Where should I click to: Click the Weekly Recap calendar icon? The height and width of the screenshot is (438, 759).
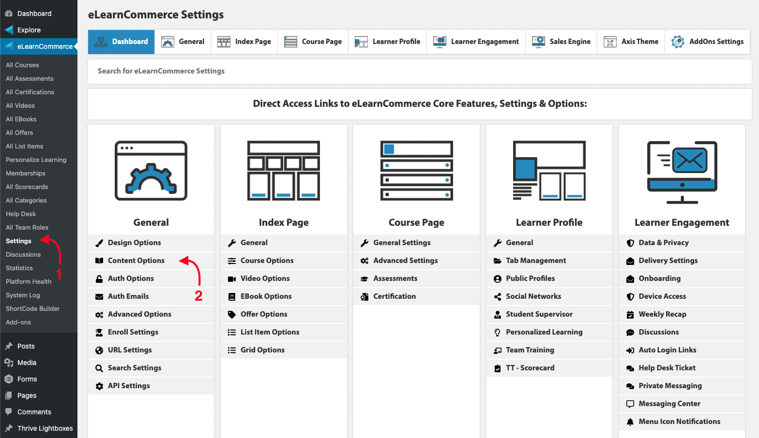point(630,315)
